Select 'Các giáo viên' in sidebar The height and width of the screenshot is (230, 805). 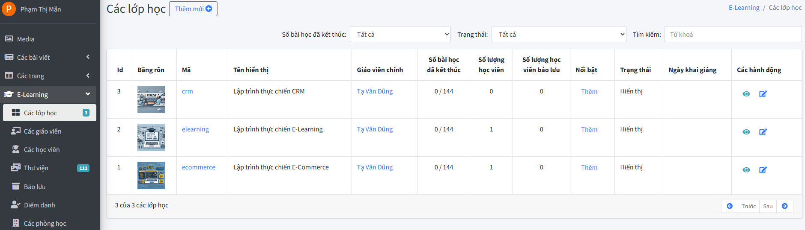point(42,131)
